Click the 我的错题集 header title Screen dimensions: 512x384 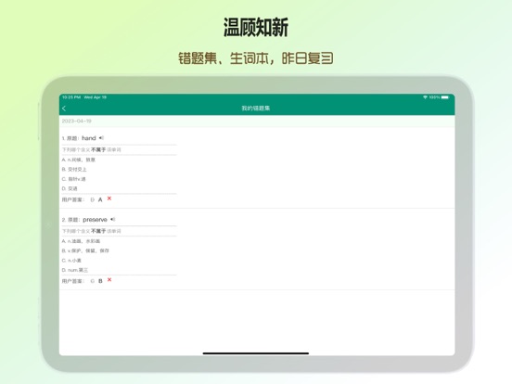(256, 109)
